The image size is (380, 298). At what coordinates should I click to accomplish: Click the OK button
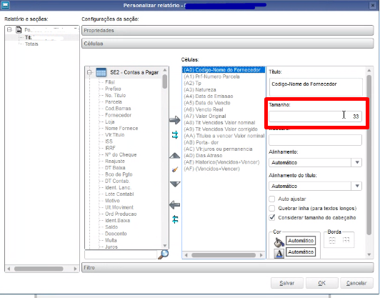[x=322, y=283]
